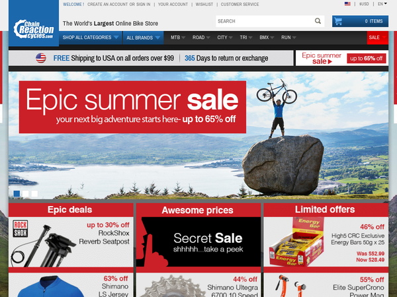Click the Energy Bar box image

pos(296,242)
